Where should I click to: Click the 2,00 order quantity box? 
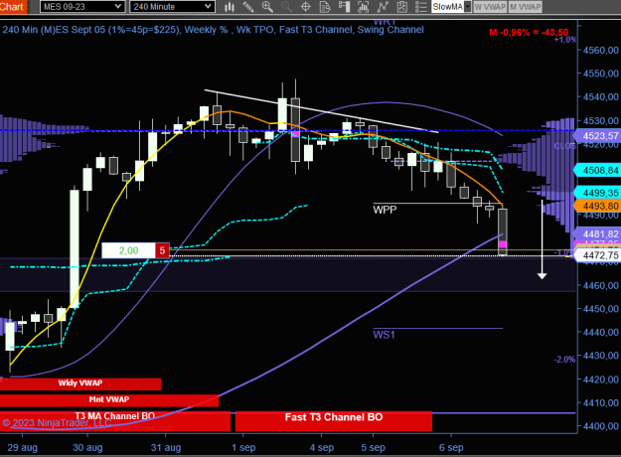click(128, 250)
